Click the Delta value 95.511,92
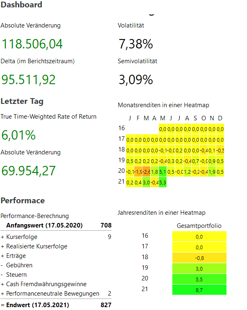The height and width of the screenshot is (310, 247). (28, 80)
